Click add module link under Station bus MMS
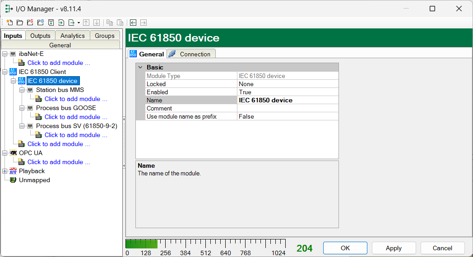 (x=76, y=99)
